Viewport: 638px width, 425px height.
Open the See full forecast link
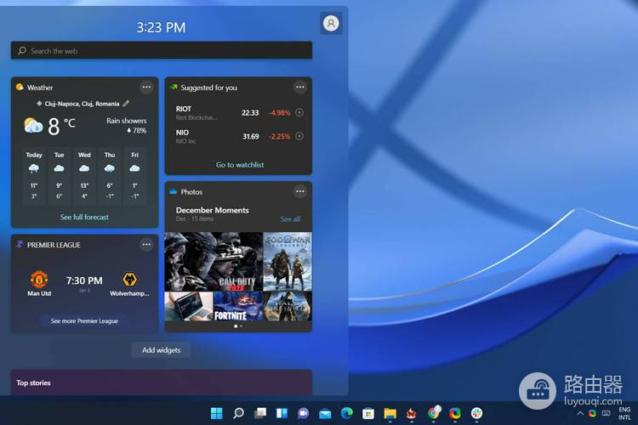(x=84, y=217)
